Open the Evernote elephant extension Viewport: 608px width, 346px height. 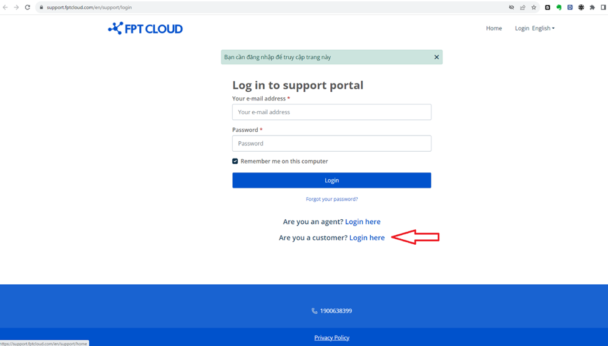tap(559, 7)
